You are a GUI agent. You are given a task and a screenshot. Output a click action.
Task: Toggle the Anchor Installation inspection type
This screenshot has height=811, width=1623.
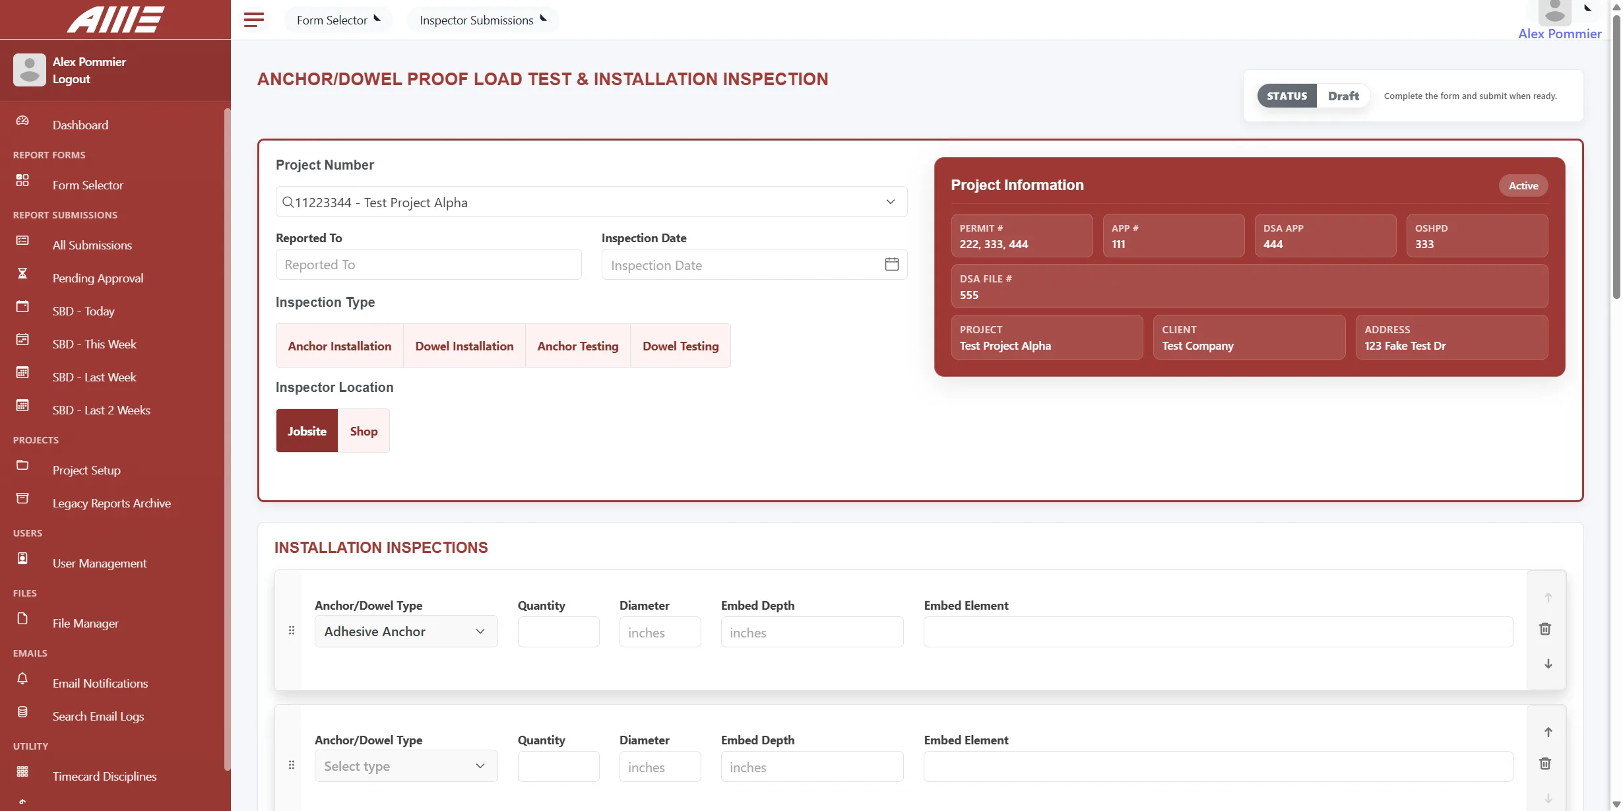[340, 346]
